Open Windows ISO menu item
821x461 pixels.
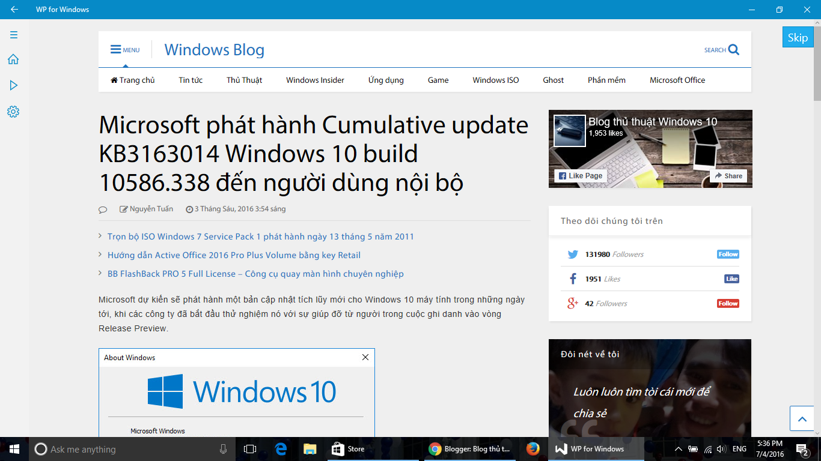pyautogui.click(x=496, y=80)
